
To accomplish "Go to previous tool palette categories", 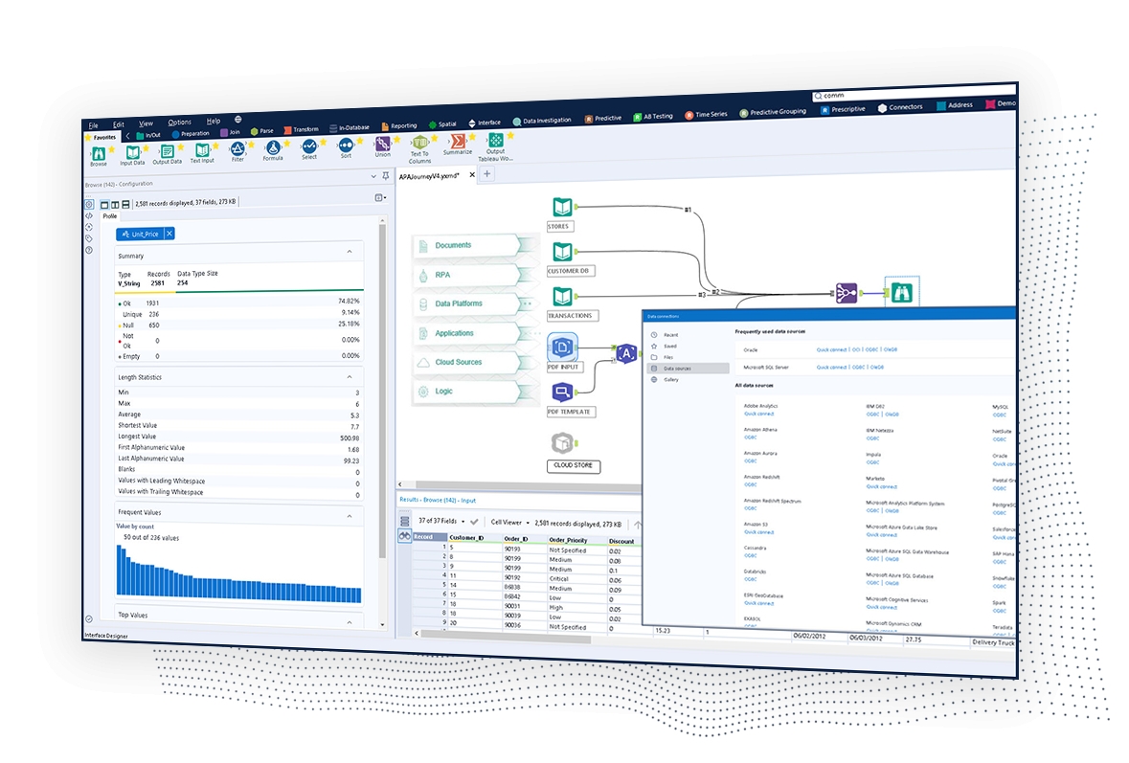I will tap(128, 136).
